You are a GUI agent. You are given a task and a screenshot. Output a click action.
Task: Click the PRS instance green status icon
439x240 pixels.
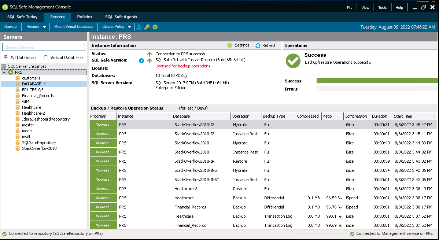(x=11, y=72)
